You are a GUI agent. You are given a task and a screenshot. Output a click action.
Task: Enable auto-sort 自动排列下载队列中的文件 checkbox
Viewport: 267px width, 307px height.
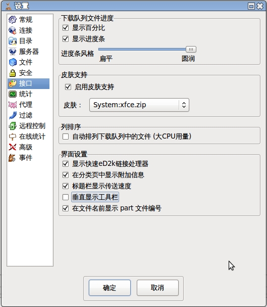tap(66, 137)
